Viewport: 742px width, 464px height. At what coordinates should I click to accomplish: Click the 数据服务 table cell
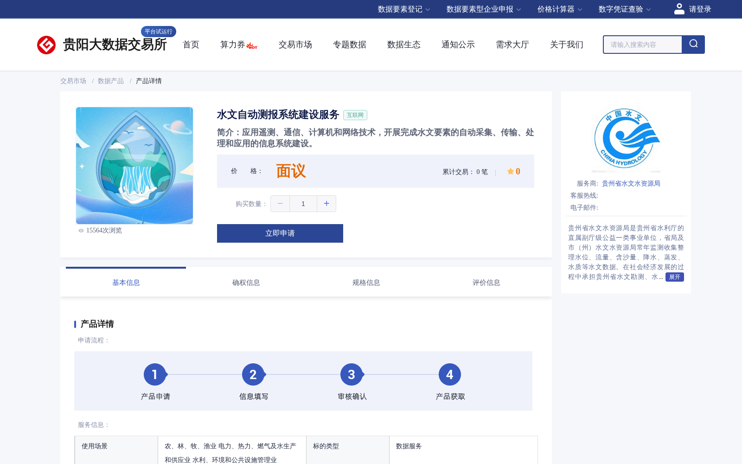[x=463, y=450]
